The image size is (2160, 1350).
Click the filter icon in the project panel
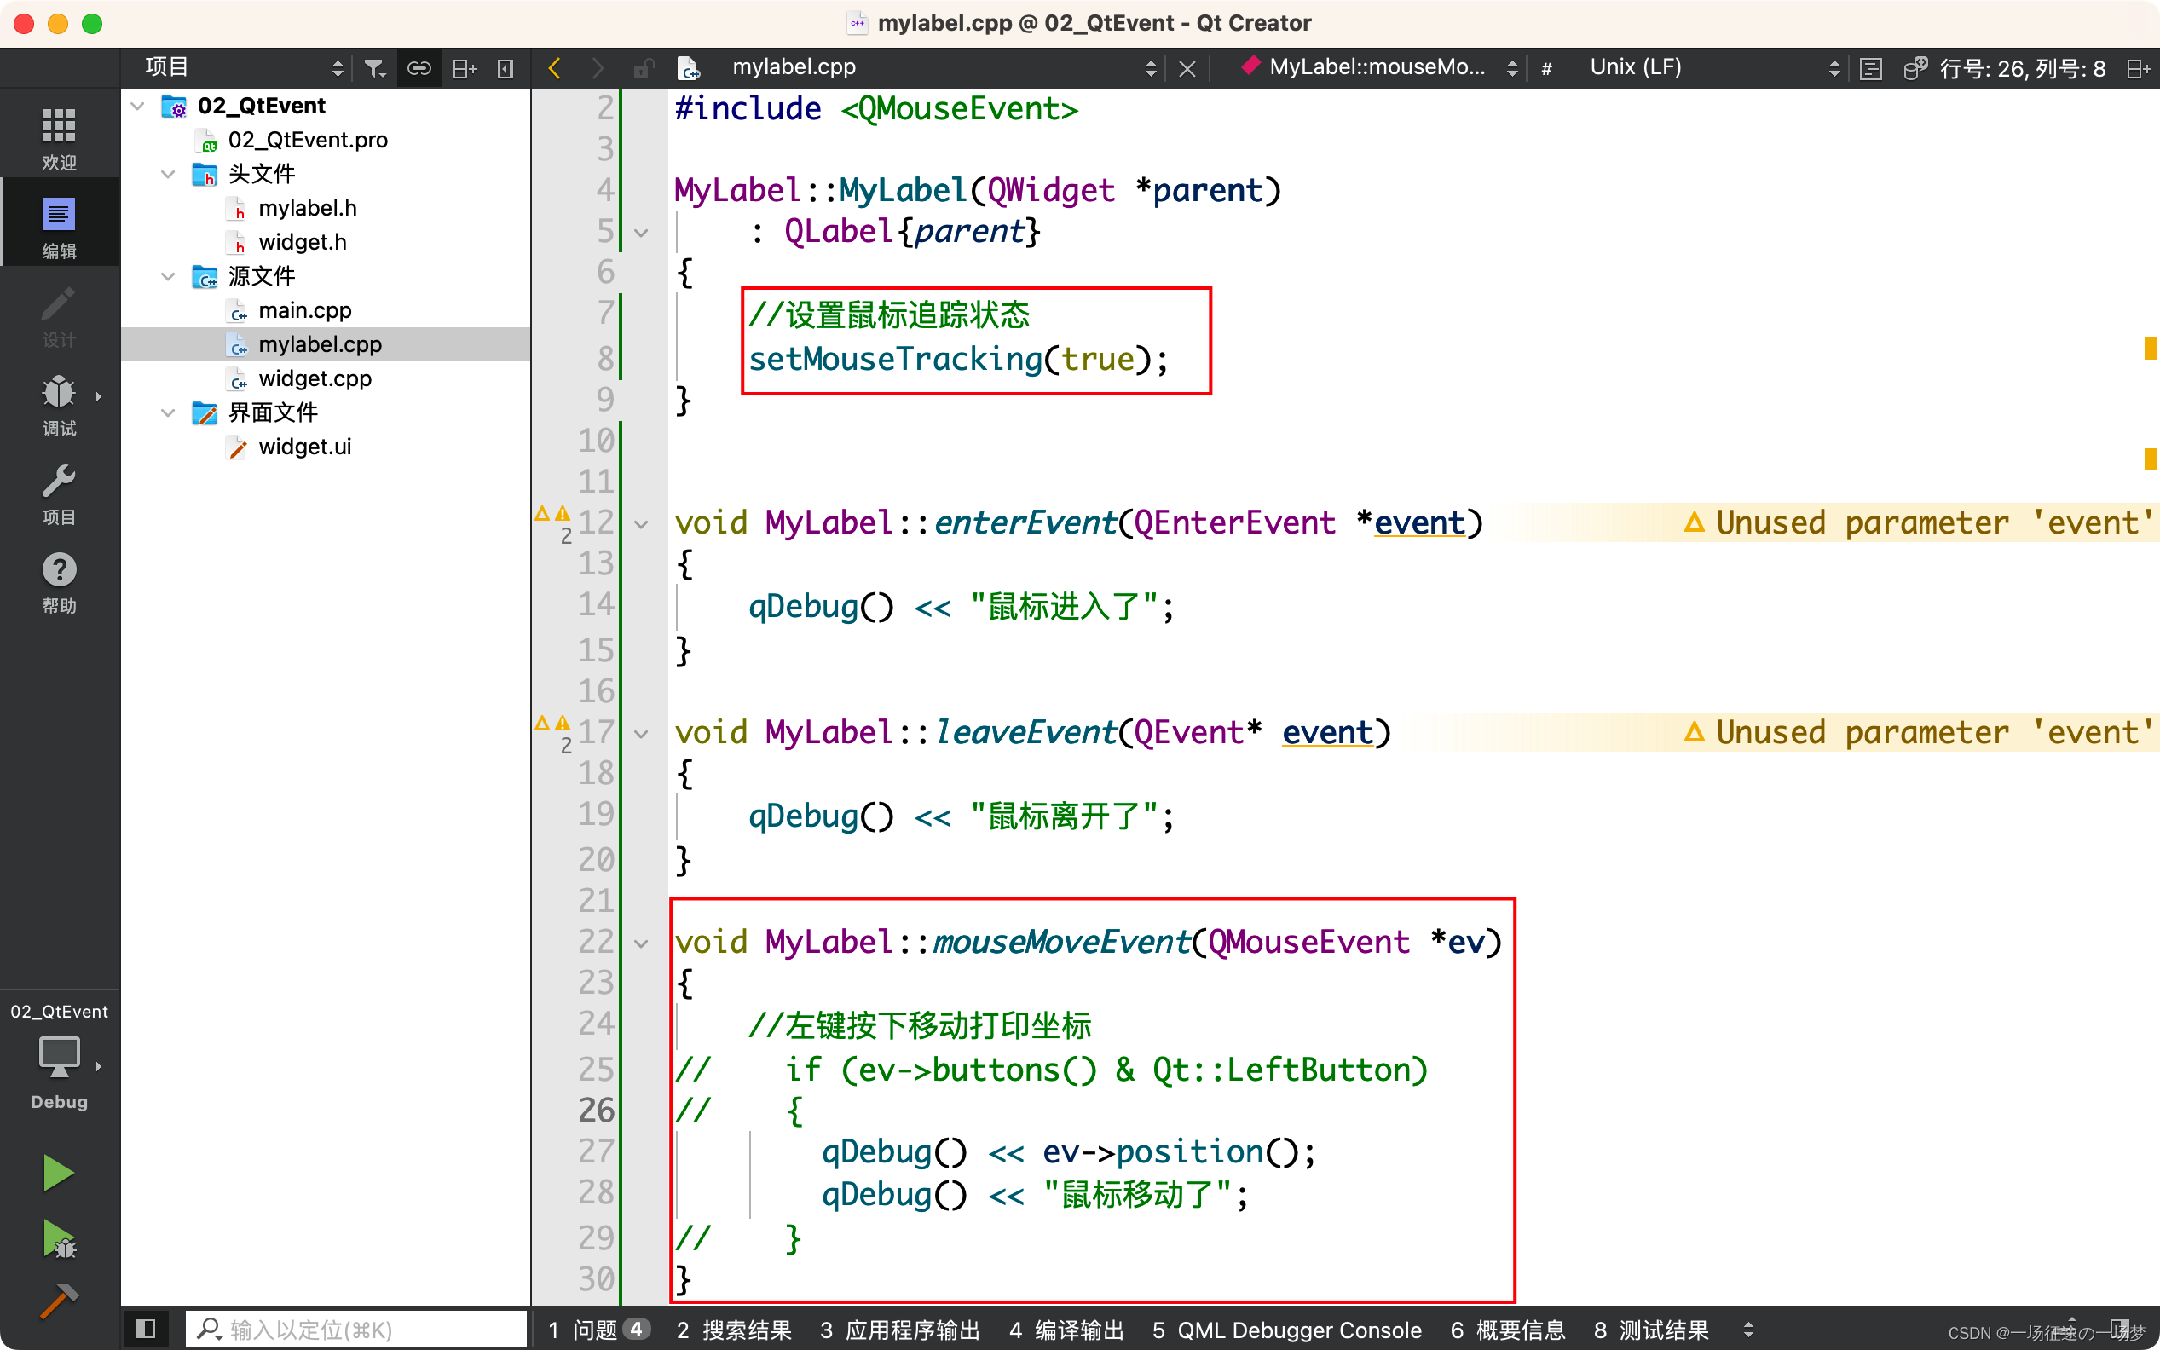point(375,67)
